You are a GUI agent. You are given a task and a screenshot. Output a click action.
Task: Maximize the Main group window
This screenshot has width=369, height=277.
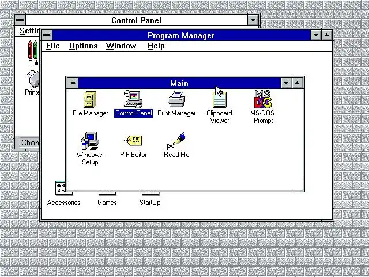point(298,83)
